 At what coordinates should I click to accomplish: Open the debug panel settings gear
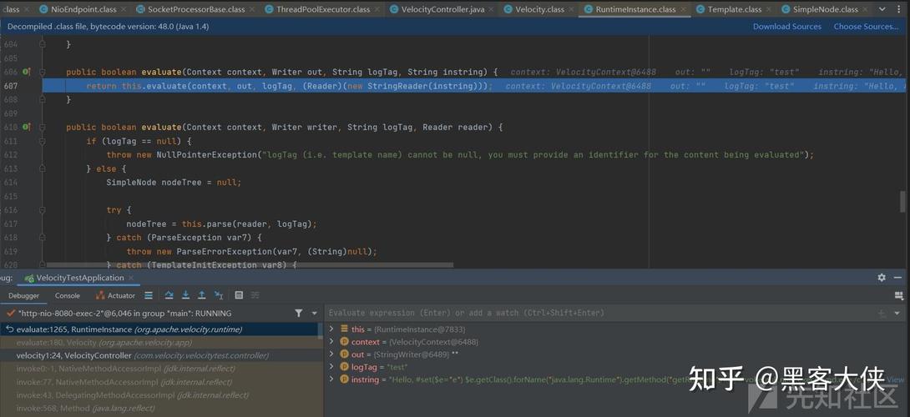point(882,278)
